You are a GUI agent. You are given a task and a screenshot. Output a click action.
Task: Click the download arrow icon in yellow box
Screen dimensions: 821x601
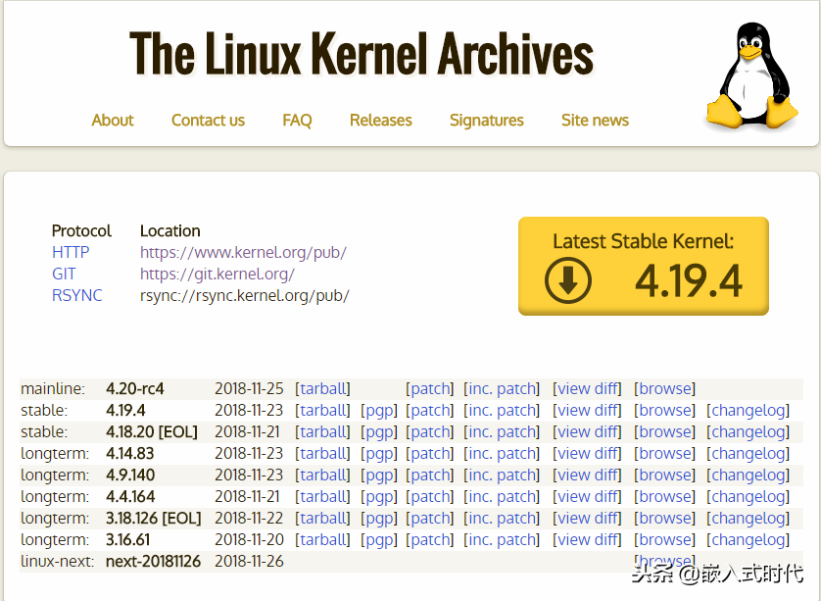pyautogui.click(x=567, y=280)
